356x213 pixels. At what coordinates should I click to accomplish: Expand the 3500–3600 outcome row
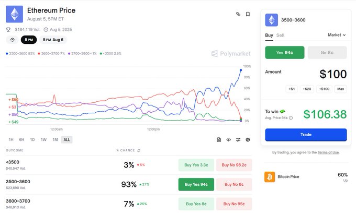pos(63,184)
